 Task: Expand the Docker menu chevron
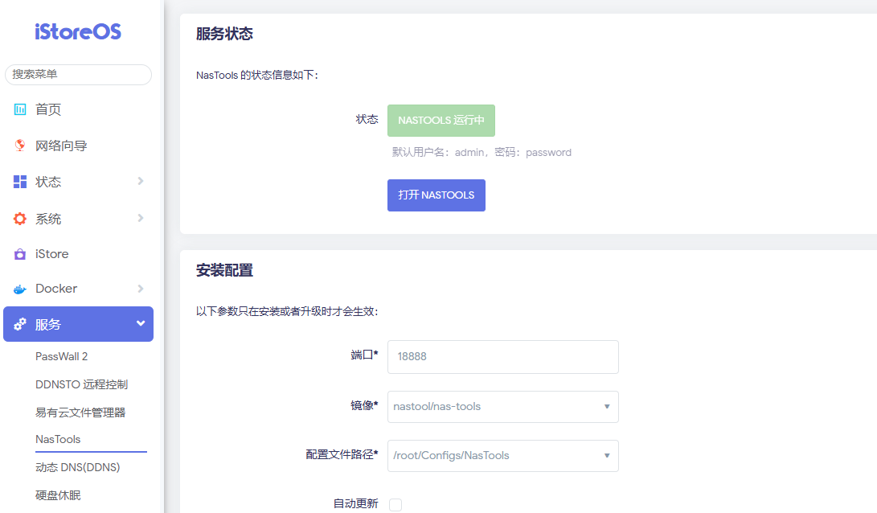pyautogui.click(x=141, y=289)
